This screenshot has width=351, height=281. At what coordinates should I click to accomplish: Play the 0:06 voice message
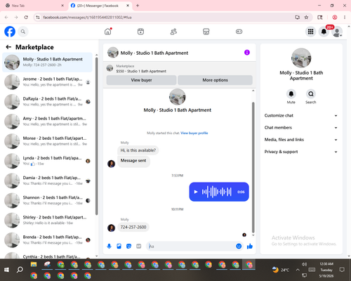196,192
